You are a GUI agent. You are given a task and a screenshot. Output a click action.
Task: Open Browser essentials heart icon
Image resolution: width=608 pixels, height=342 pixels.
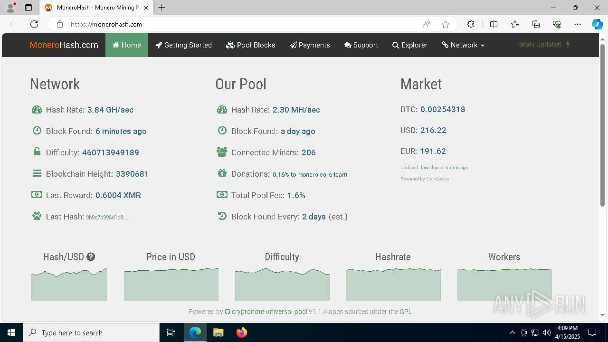pyautogui.click(x=557, y=24)
